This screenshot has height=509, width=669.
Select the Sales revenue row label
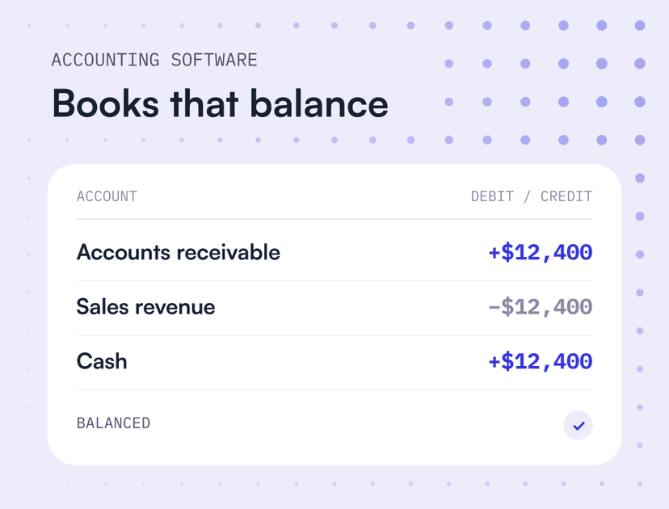tap(146, 307)
